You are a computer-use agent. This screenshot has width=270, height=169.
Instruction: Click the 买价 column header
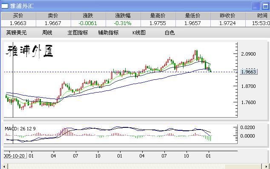point(18,16)
